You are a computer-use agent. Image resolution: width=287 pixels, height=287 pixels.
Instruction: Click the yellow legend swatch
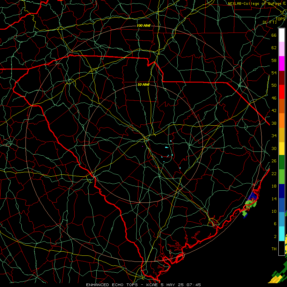pos(282,149)
